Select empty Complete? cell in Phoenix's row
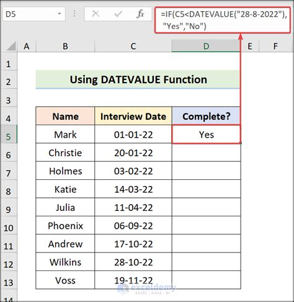294x302 pixels. (206, 225)
